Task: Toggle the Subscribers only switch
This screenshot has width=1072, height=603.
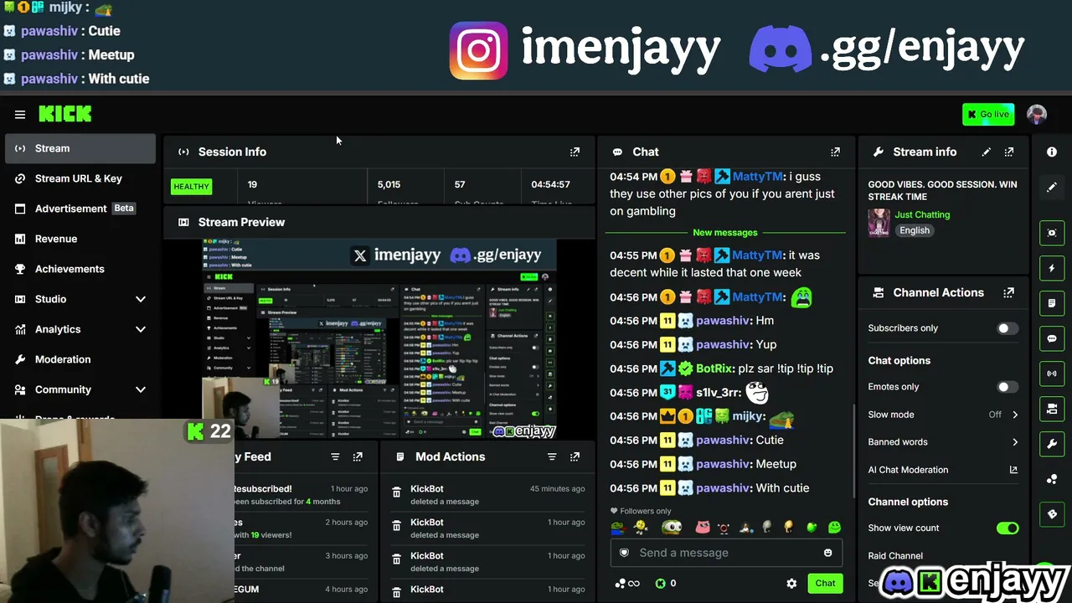Action: pos(1008,328)
